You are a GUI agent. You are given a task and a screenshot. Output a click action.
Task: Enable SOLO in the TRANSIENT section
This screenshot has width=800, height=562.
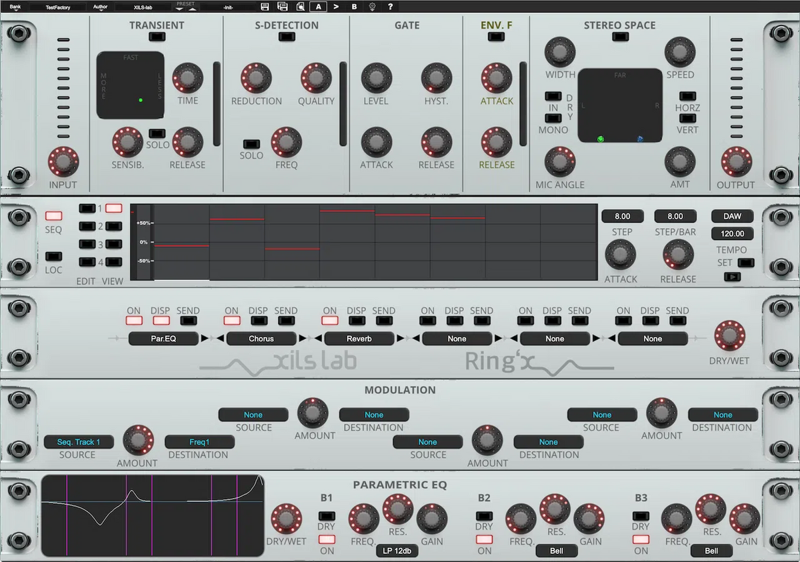tap(157, 132)
